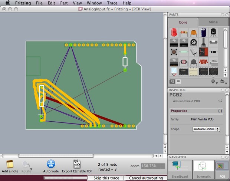Float the Navigator panel

tap(223, 157)
